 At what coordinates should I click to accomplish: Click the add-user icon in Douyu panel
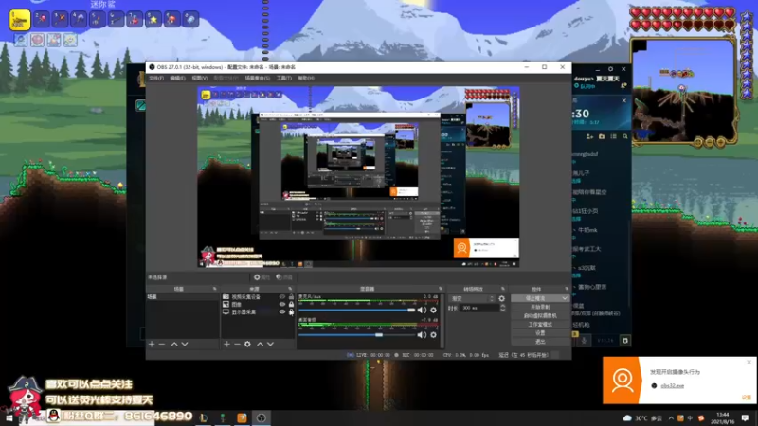click(x=589, y=136)
